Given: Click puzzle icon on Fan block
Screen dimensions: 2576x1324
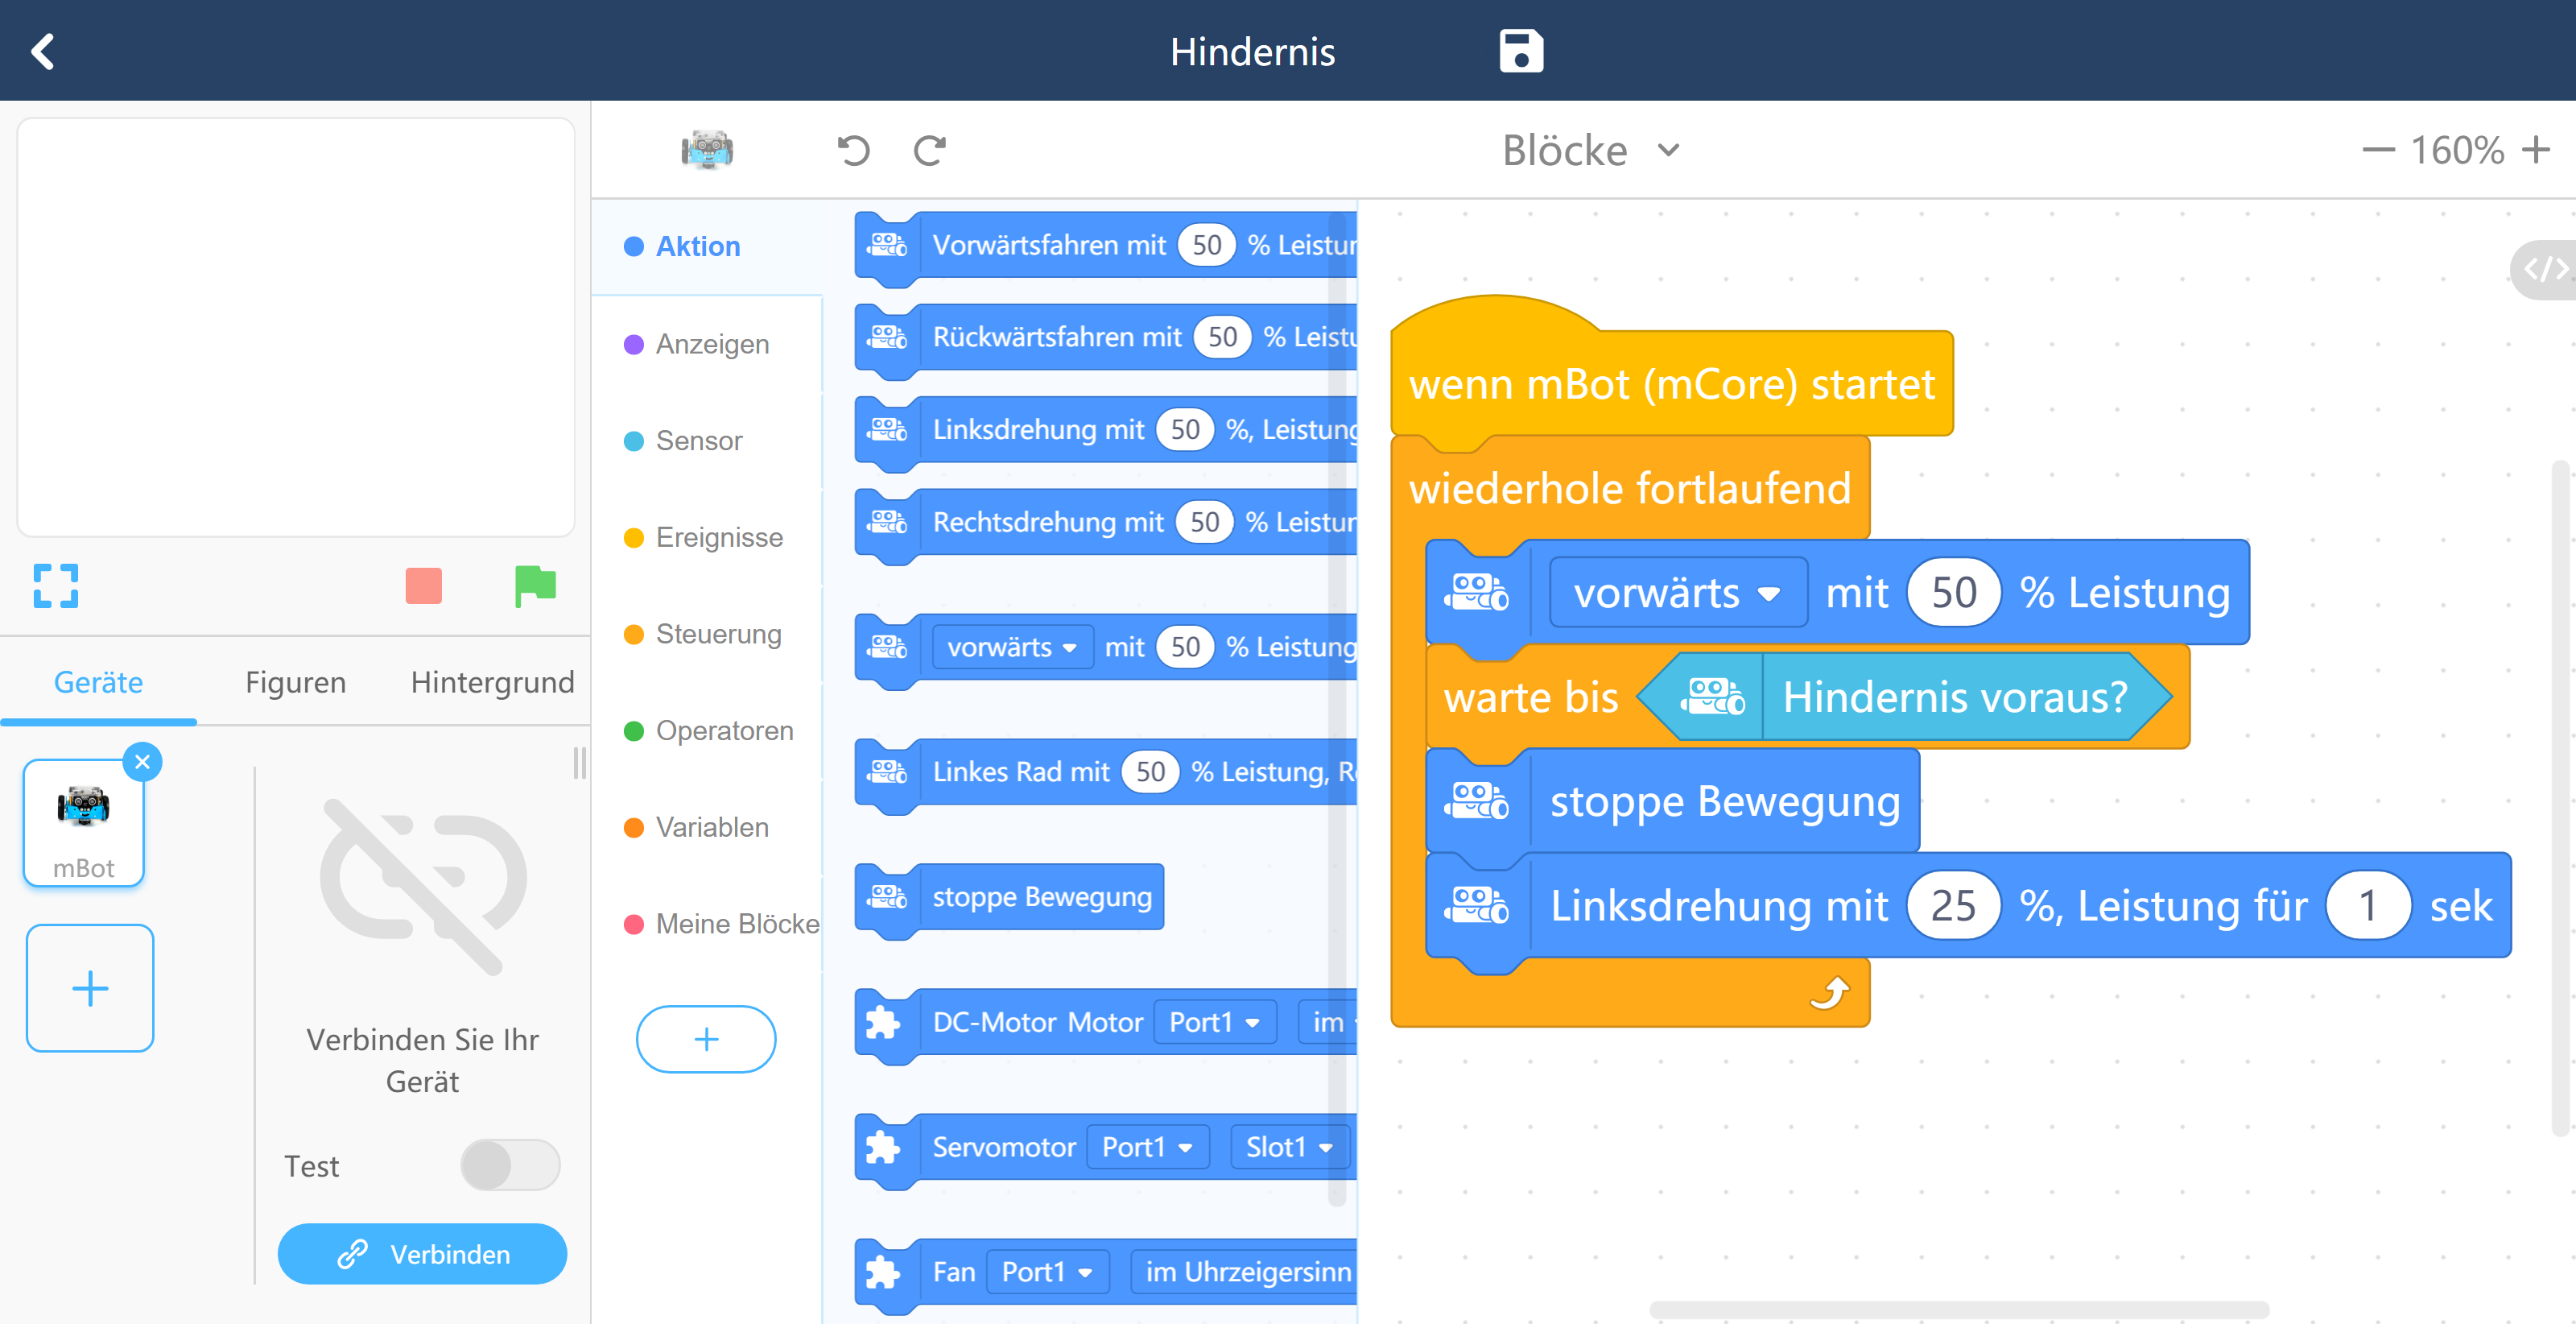Looking at the screenshot, I should pos(883,1273).
